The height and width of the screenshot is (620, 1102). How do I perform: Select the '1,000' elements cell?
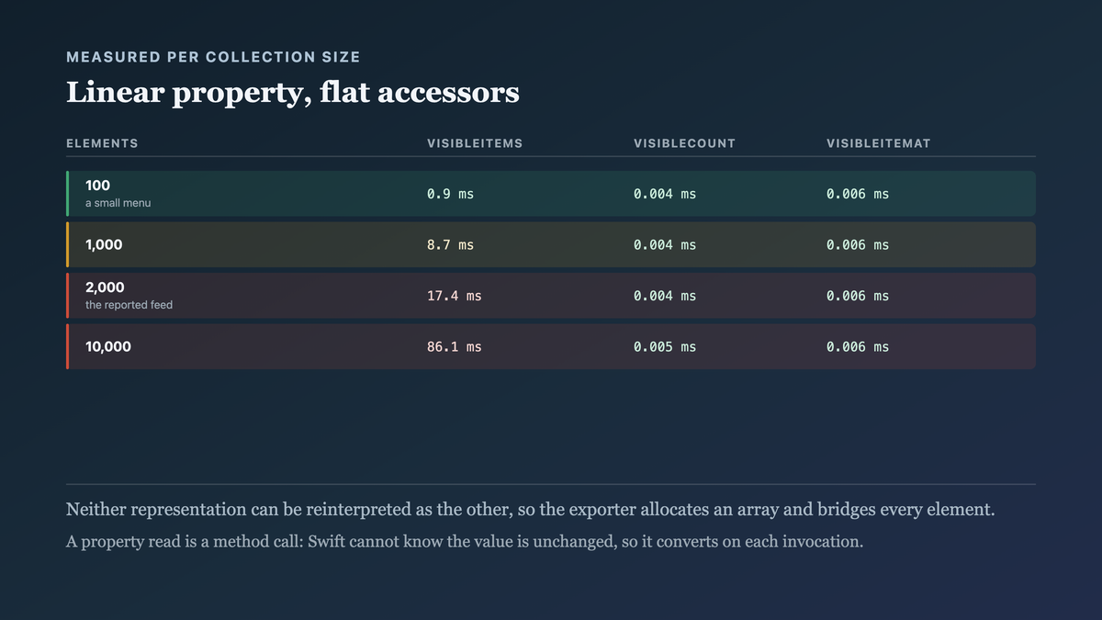(x=104, y=245)
